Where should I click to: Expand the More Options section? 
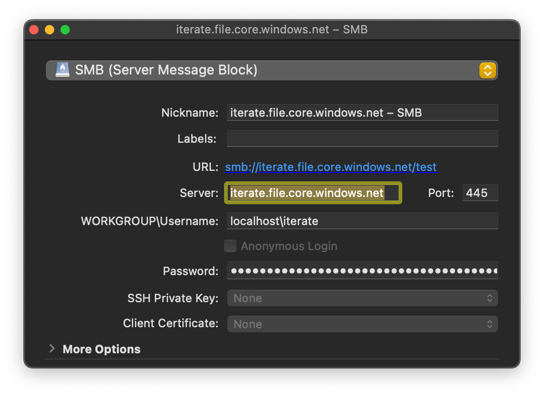pos(53,349)
